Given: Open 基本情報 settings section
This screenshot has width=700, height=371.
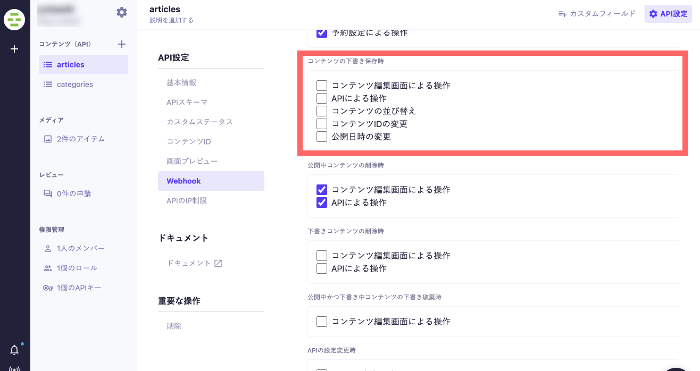Looking at the screenshot, I should tap(211, 83).
